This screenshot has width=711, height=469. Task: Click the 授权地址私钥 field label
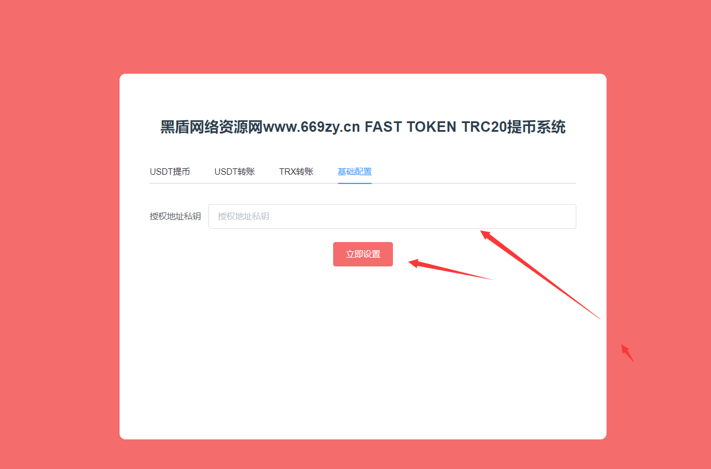click(175, 217)
